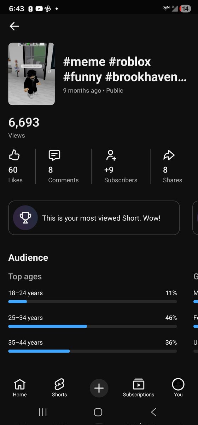Switch to the Shorts tab

tap(59, 387)
